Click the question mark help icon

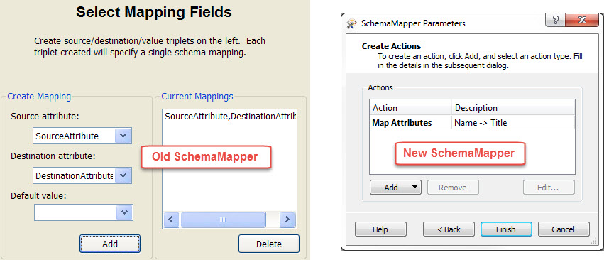pyautogui.click(x=556, y=21)
